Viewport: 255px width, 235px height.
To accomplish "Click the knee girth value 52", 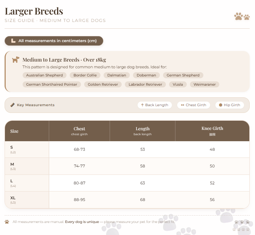I will pos(212,183).
